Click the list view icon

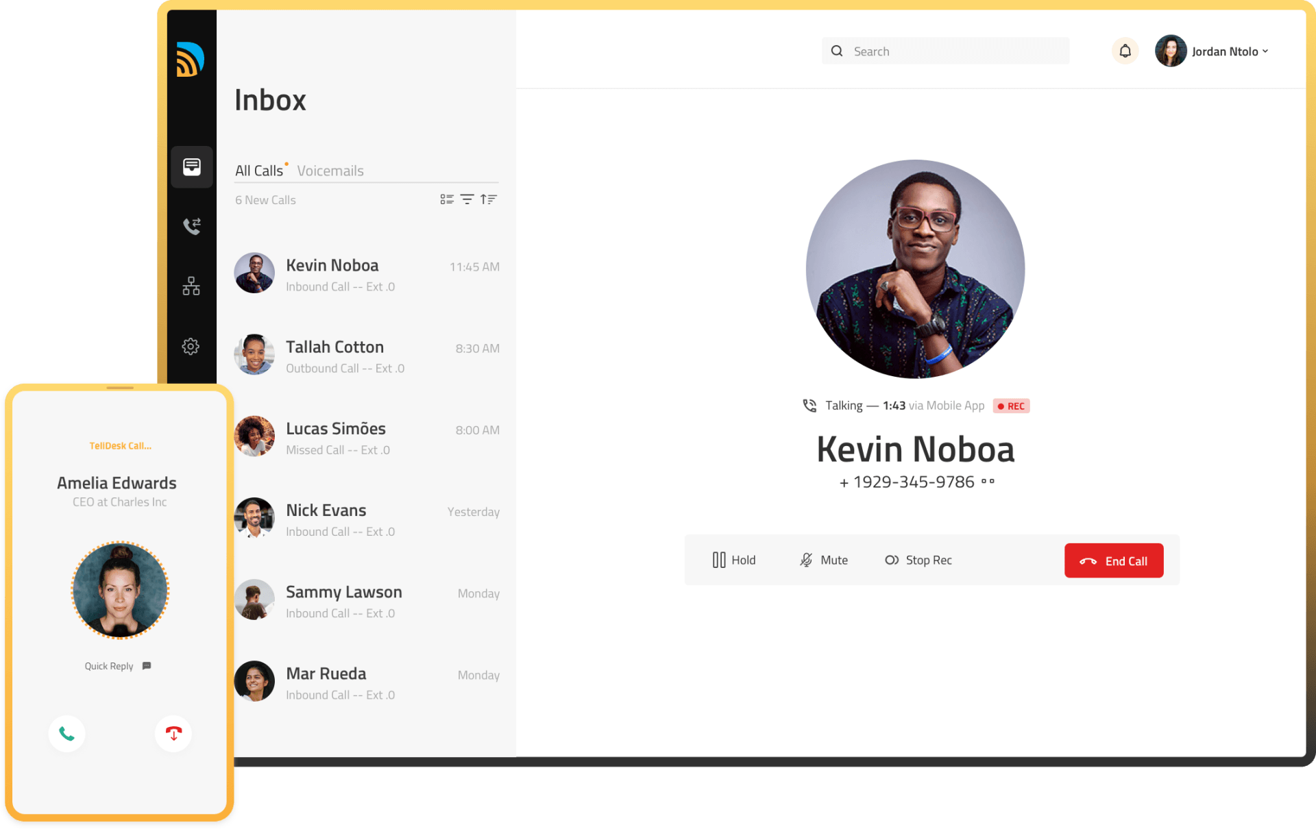447,199
